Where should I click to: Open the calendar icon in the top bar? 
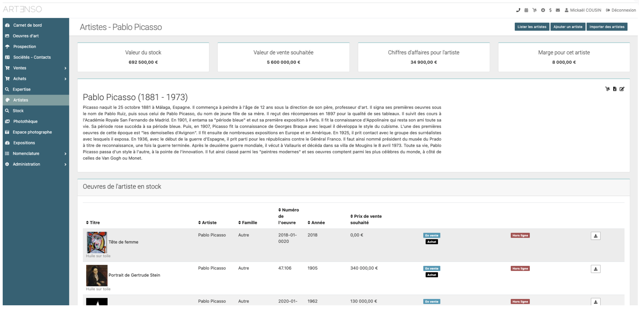click(526, 10)
